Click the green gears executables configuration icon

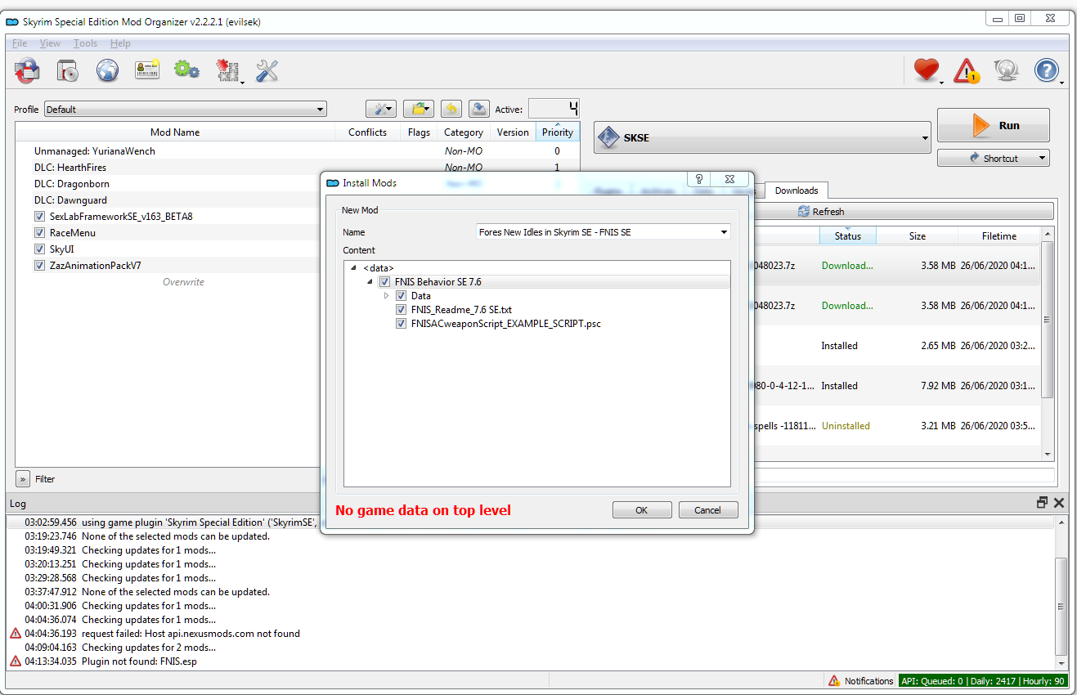pos(186,70)
